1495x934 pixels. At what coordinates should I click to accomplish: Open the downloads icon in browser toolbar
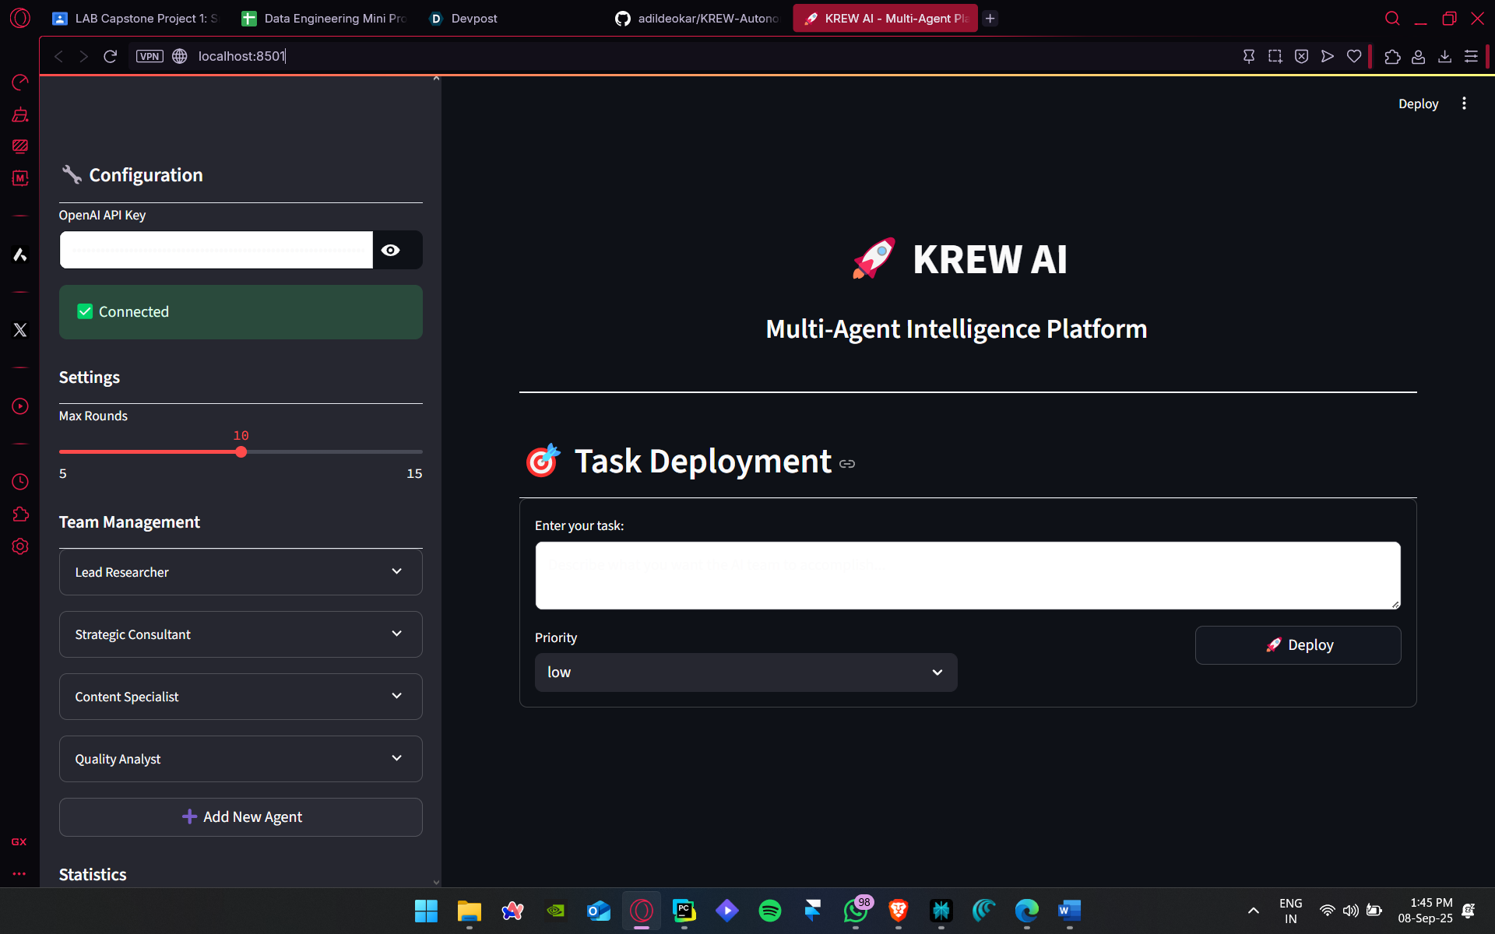click(x=1444, y=56)
